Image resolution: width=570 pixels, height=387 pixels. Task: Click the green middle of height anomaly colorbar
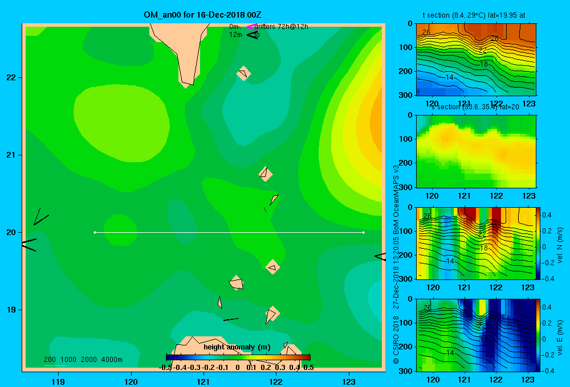[x=238, y=357]
